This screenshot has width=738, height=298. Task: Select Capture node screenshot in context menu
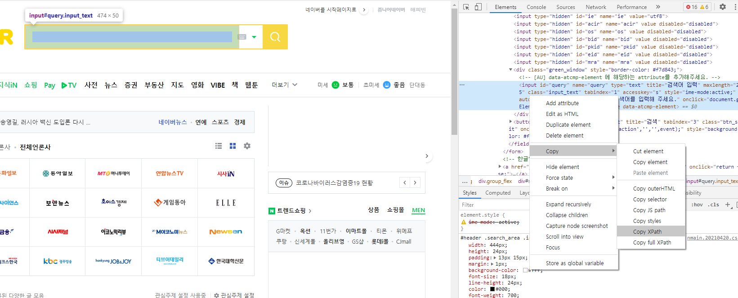pyautogui.click(x=574, y=226)
